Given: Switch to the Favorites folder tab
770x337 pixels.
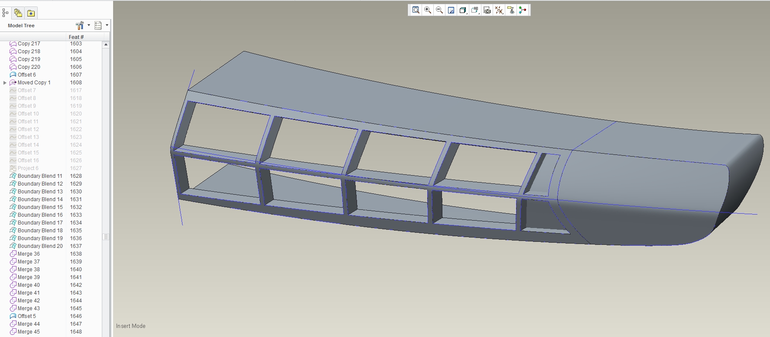Looking at the screenshot, I should 31,13.
